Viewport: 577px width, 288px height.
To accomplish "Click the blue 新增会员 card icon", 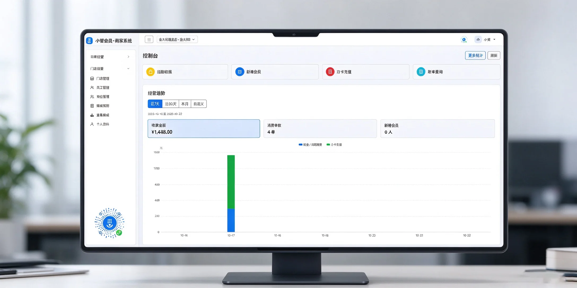I will (240, 72).
